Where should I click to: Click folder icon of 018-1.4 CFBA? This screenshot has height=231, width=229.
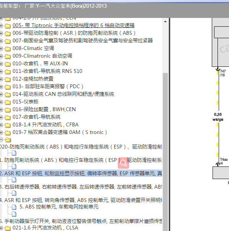click(x=8, y=125)
